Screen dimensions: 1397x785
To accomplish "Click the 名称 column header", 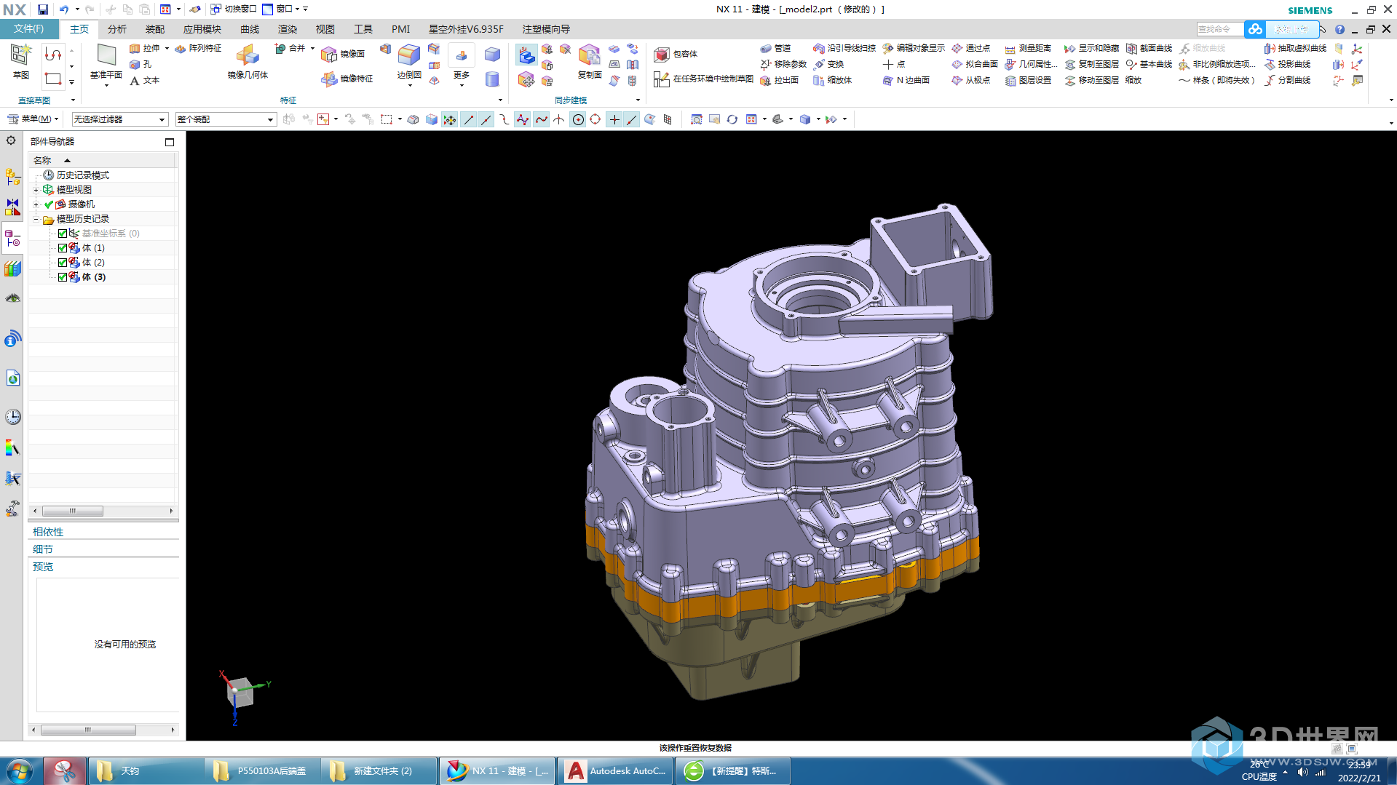I will [103, 160].
